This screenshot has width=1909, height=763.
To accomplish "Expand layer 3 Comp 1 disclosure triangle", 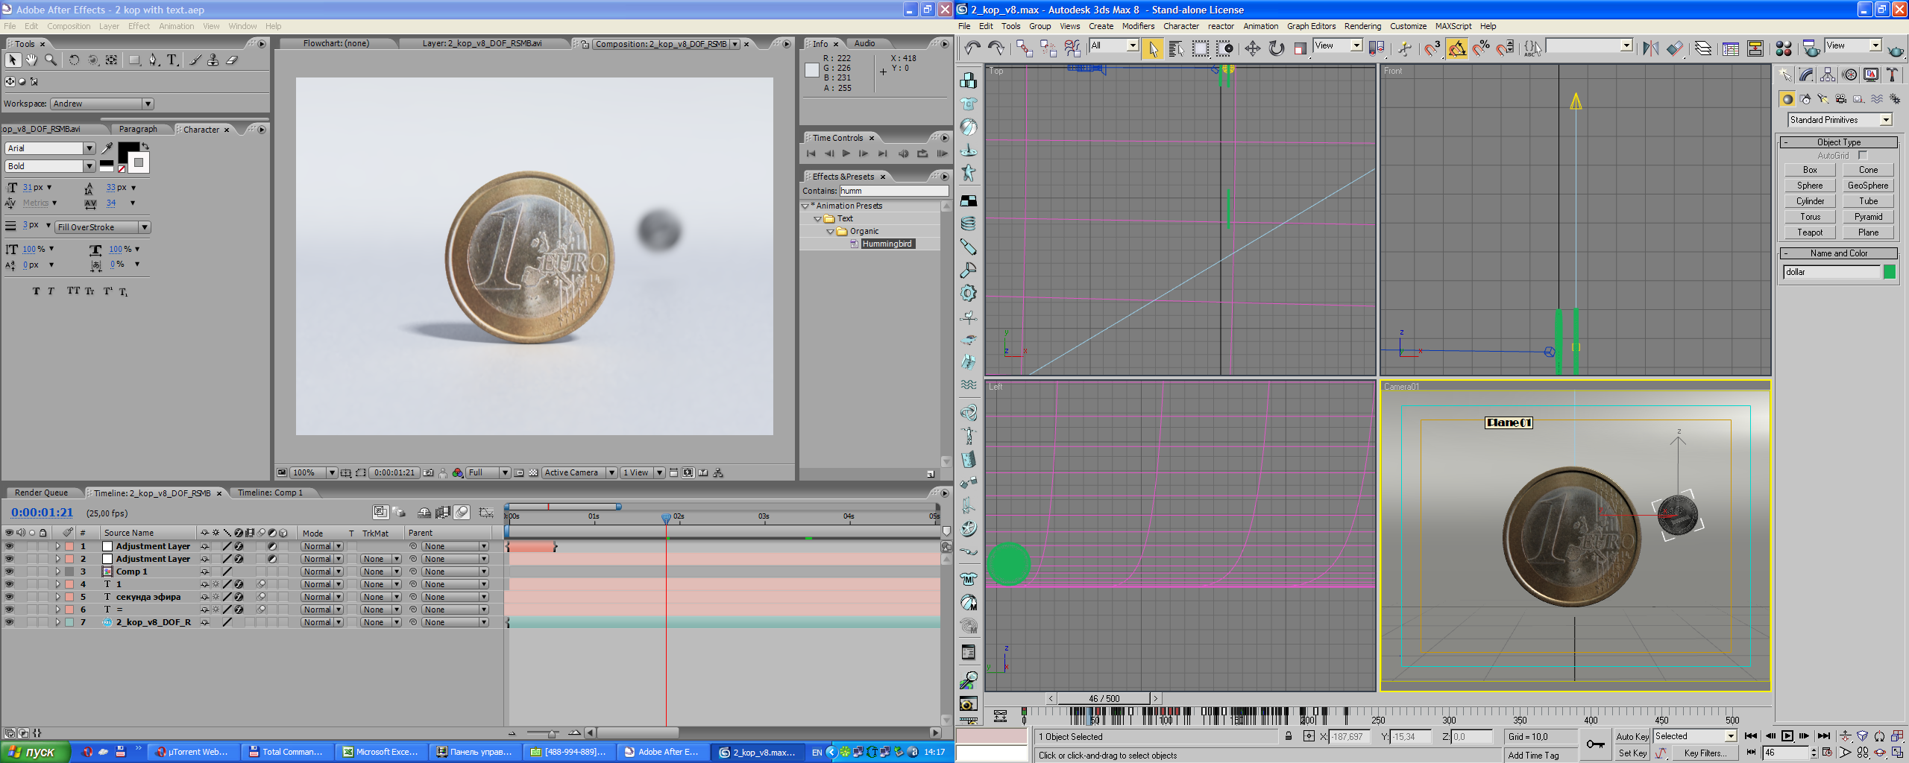I will (57, 572).
